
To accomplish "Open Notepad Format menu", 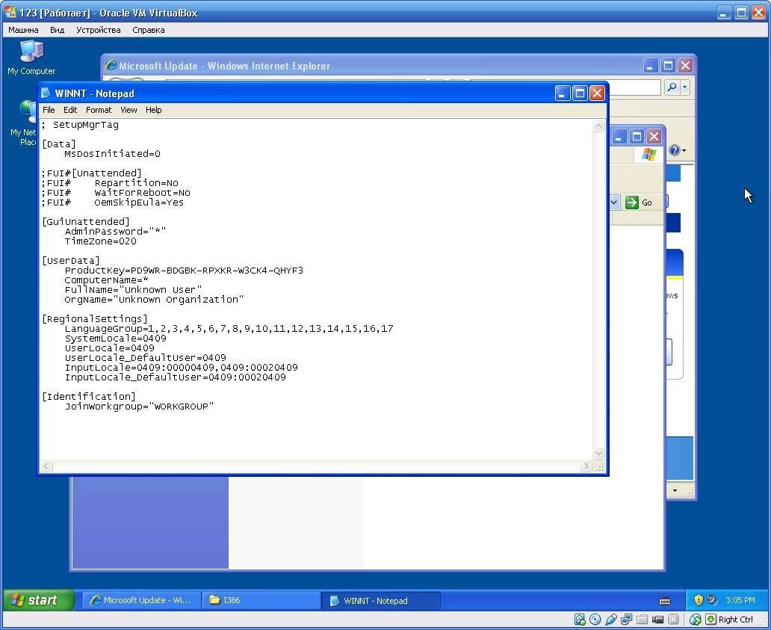I will (x=99, y=110).
